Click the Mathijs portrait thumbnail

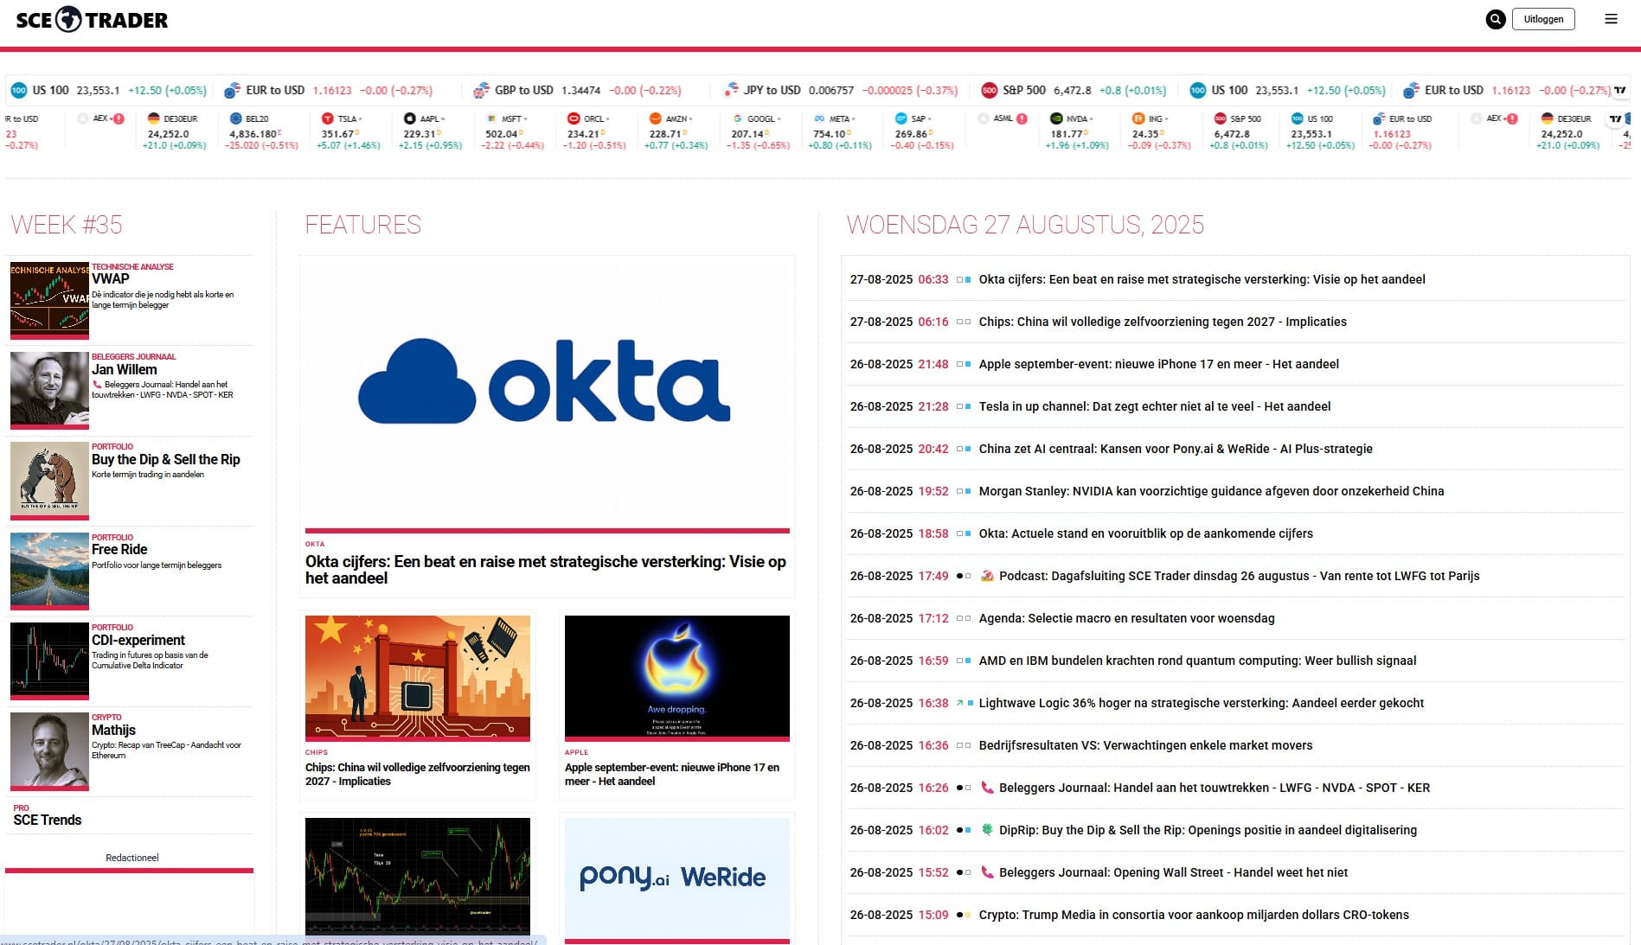49,751
